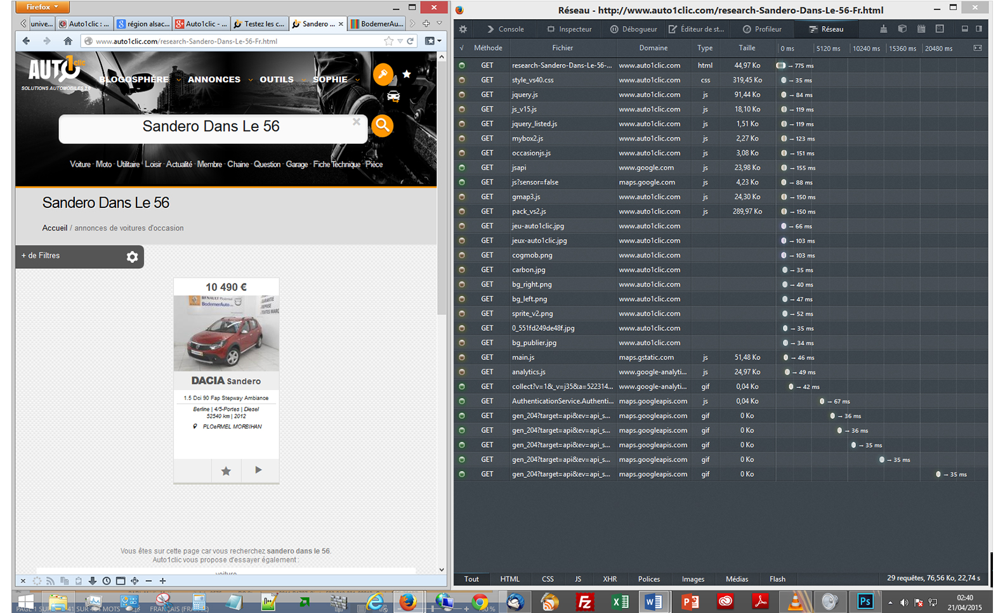
Task: Click the car icon below the star
Action: pos(393,96)
